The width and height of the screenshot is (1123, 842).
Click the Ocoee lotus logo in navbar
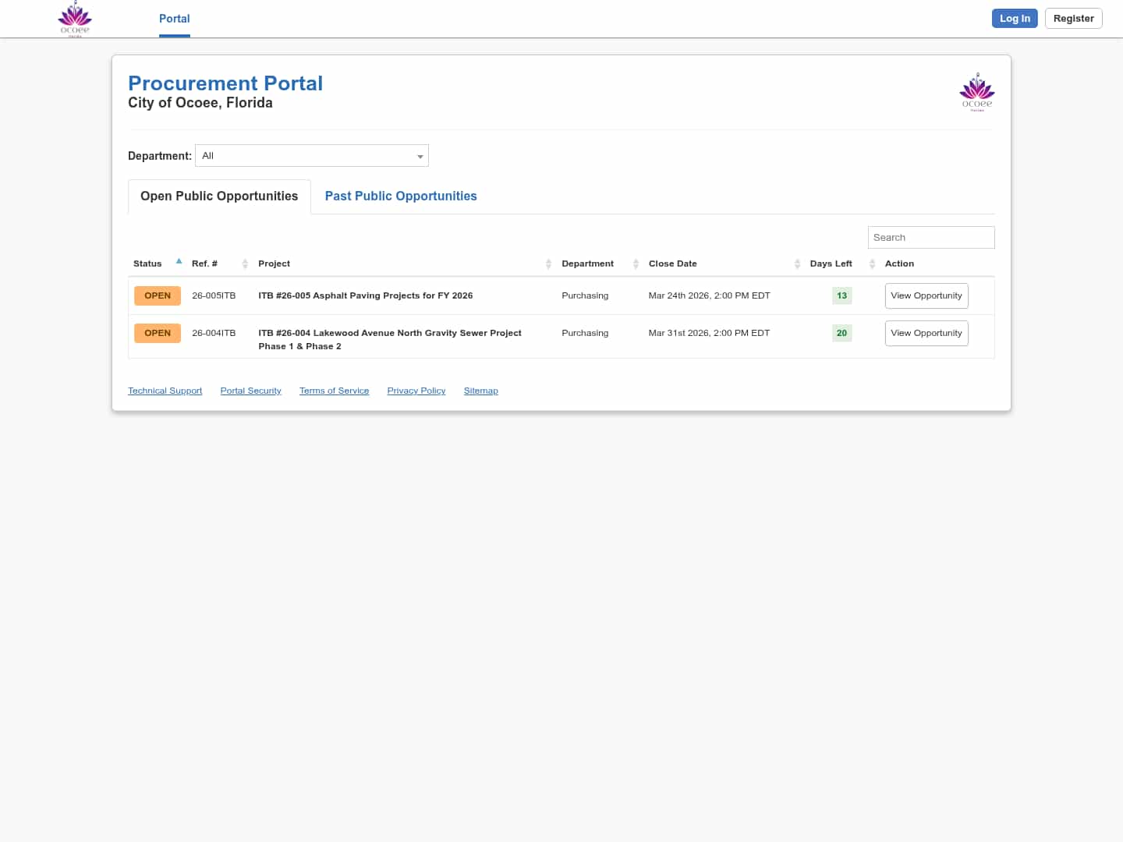coord(75,19)
